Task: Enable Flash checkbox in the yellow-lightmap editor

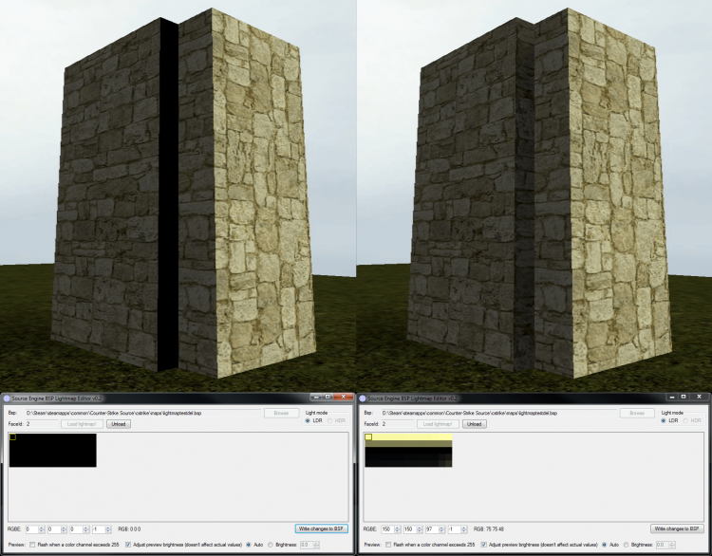Action: pyautogui.click(x=390, y=545)
